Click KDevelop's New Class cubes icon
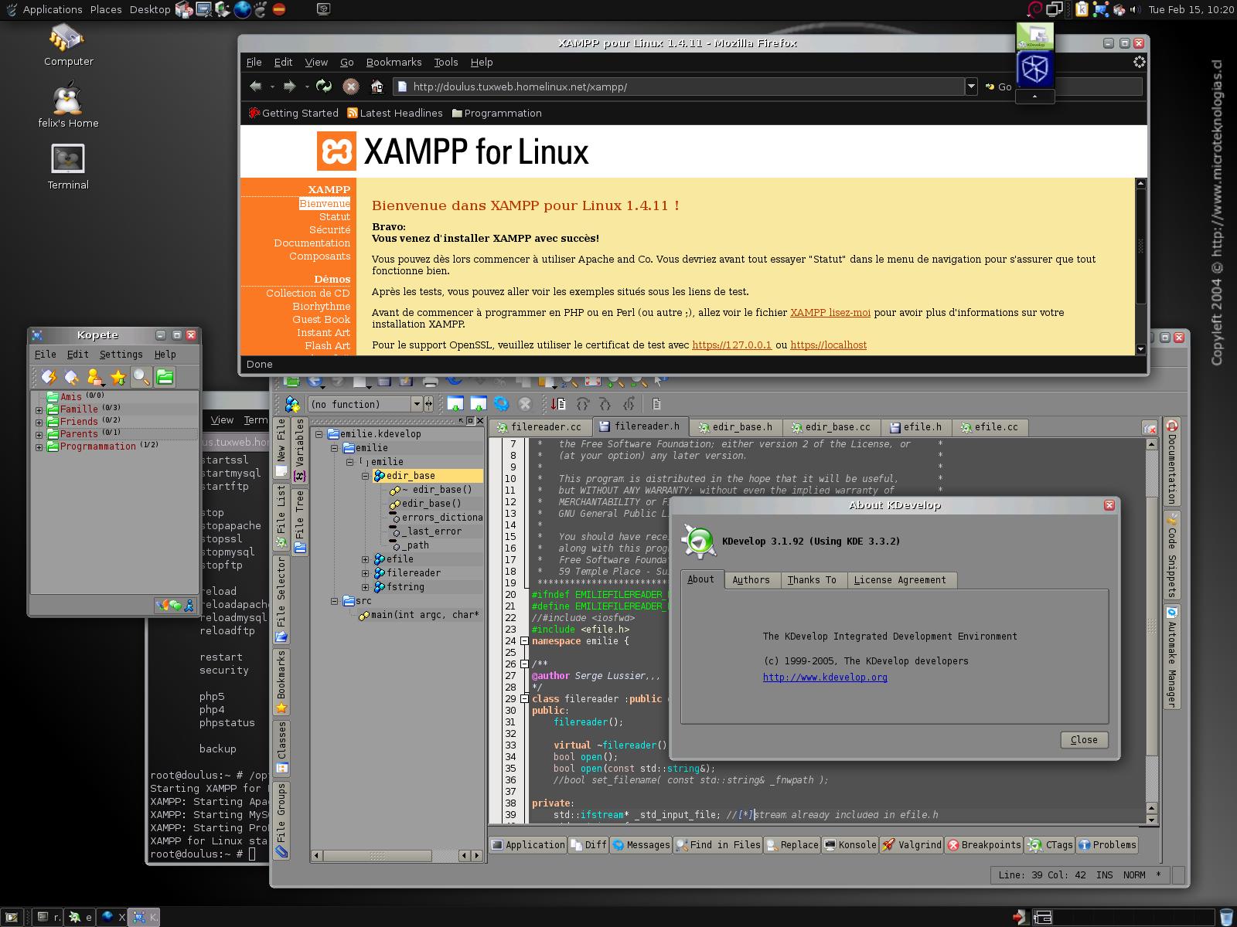Screen dimensions: 1237x927 click(292, 404)
